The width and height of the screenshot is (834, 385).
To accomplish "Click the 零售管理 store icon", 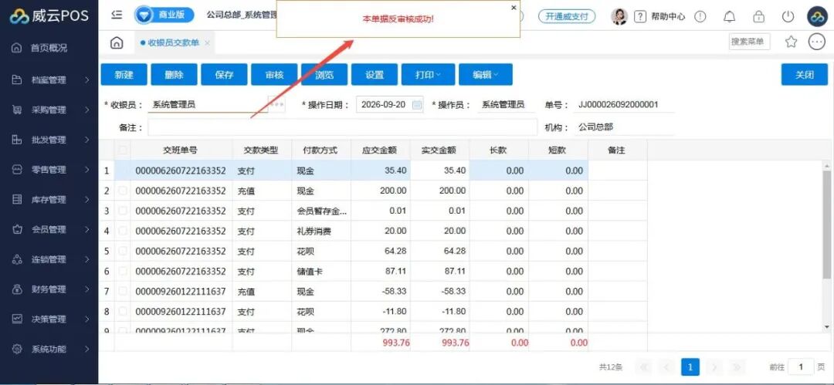I will (17, 170).
